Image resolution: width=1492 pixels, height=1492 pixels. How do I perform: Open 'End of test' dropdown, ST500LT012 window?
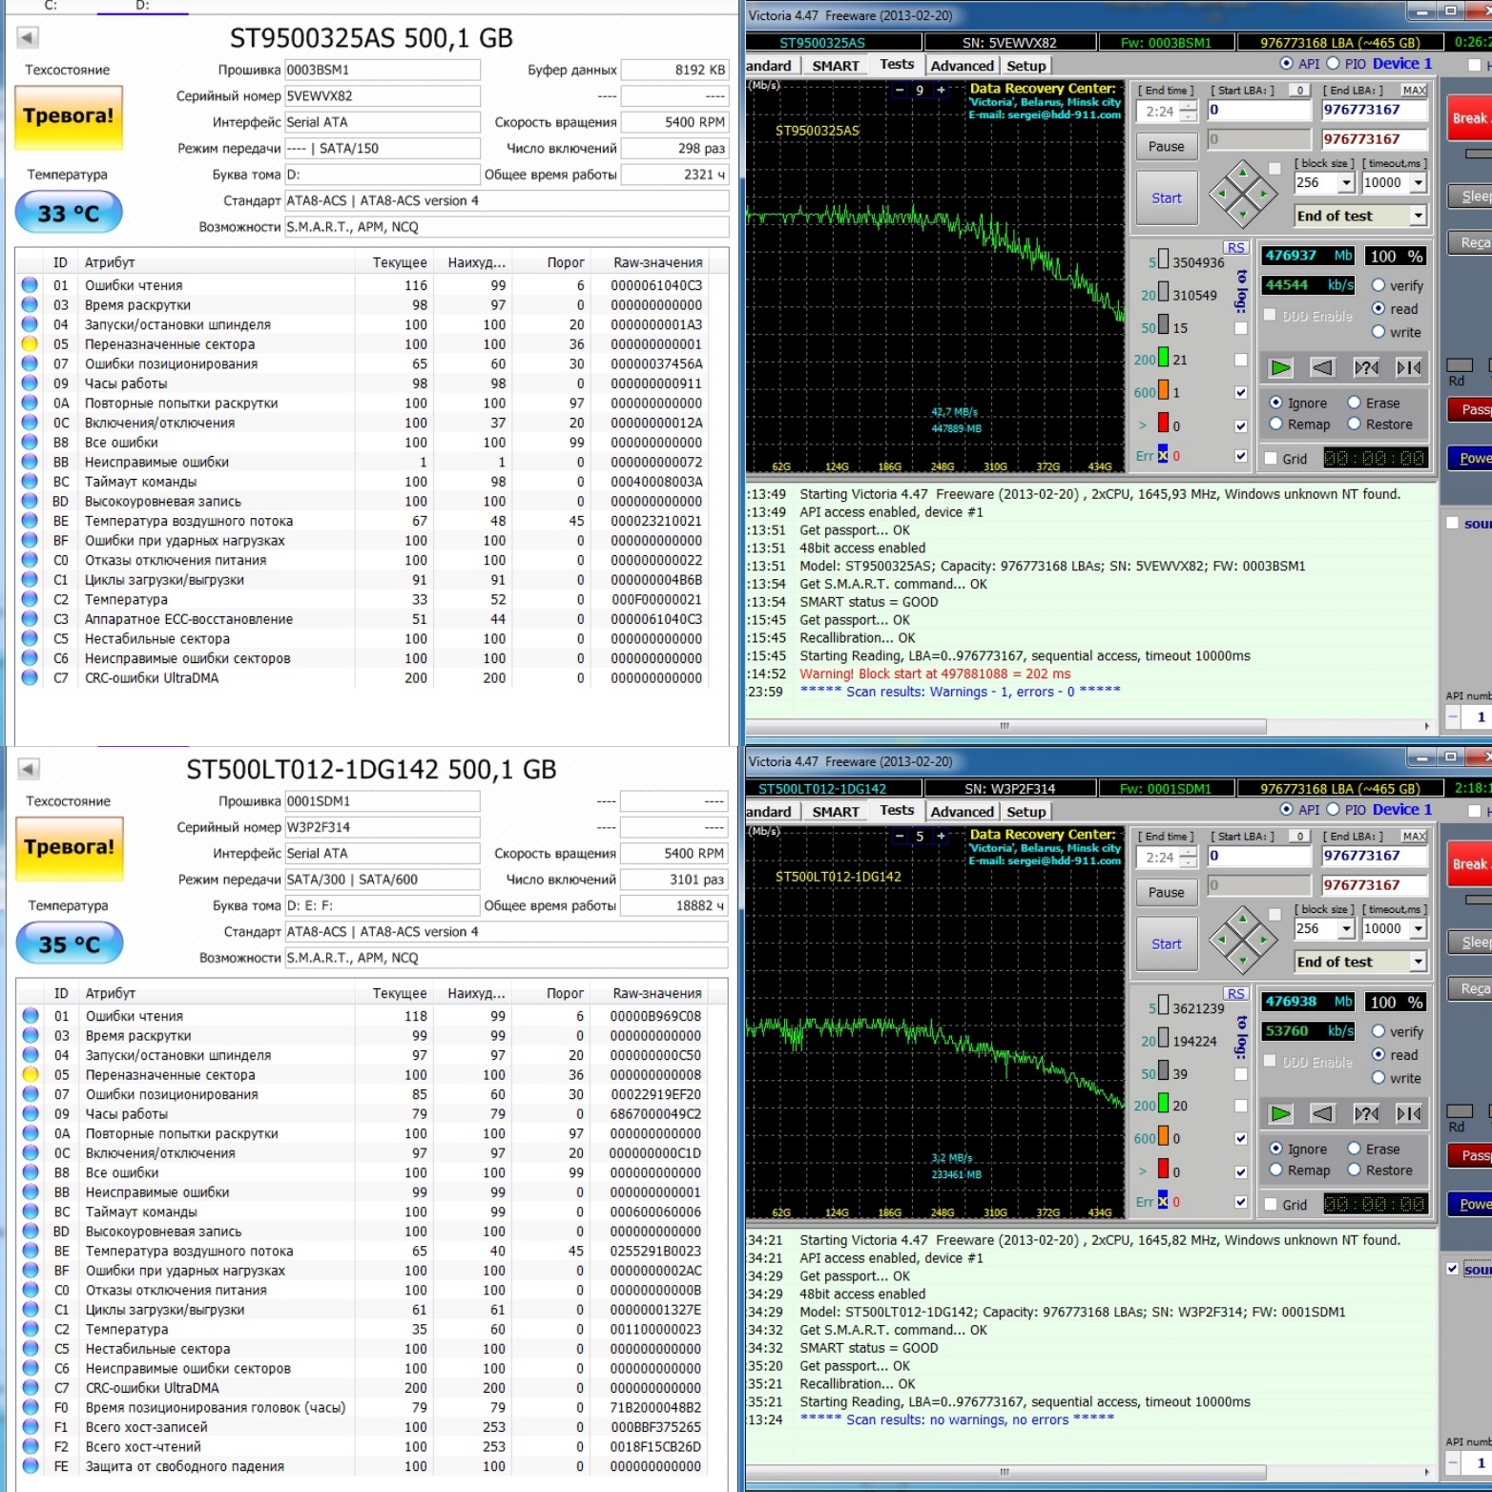click(1419, 962)
